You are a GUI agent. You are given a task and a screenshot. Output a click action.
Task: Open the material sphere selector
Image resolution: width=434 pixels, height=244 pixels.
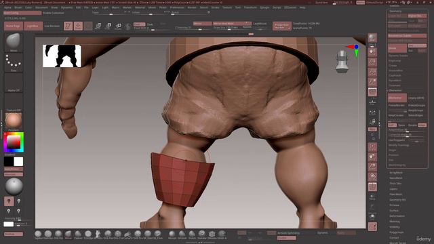14,121
